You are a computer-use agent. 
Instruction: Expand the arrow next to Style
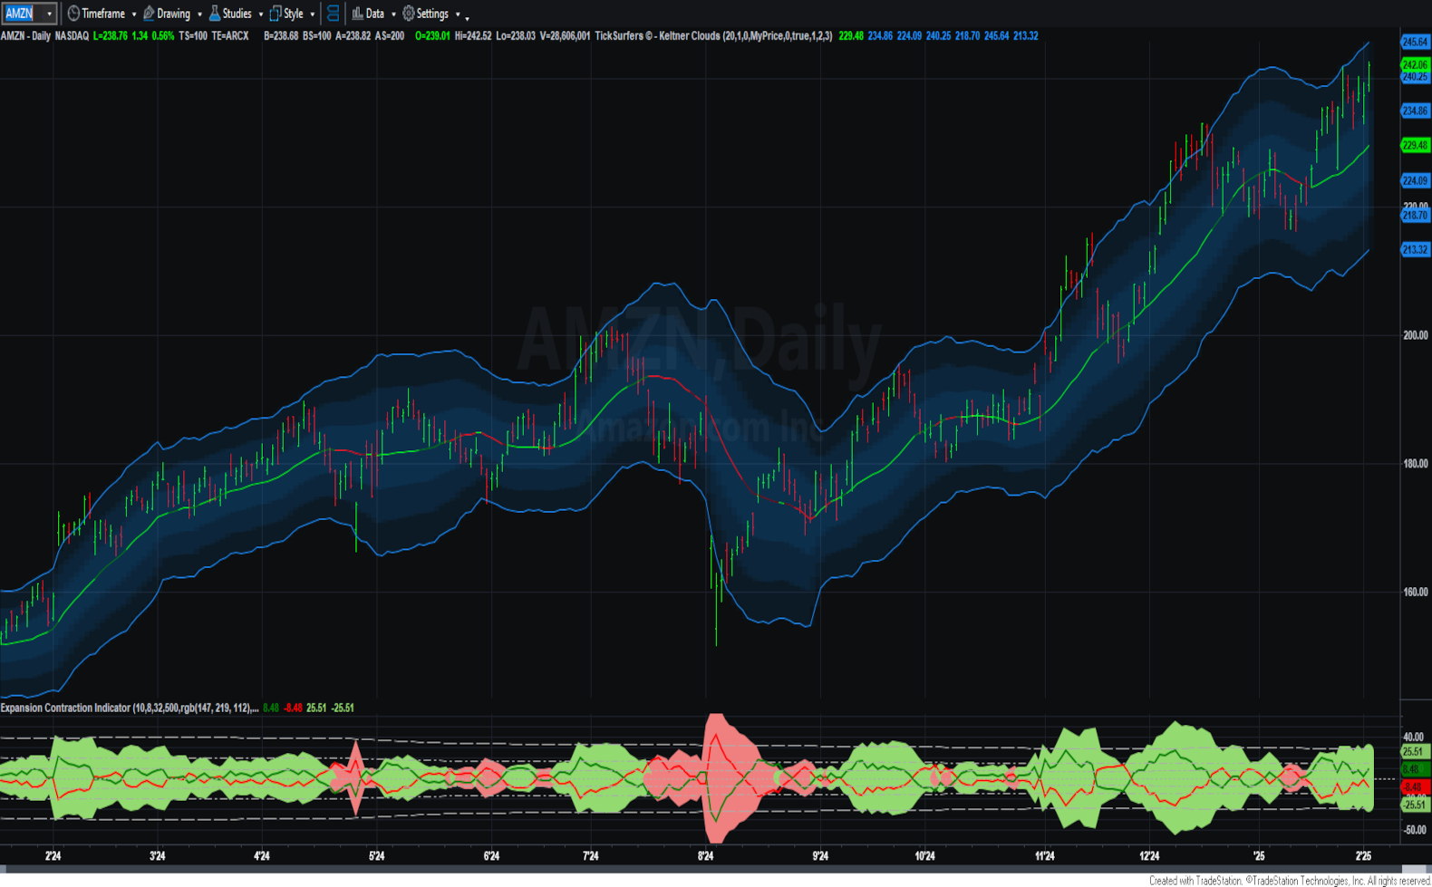tap(313, 14)
